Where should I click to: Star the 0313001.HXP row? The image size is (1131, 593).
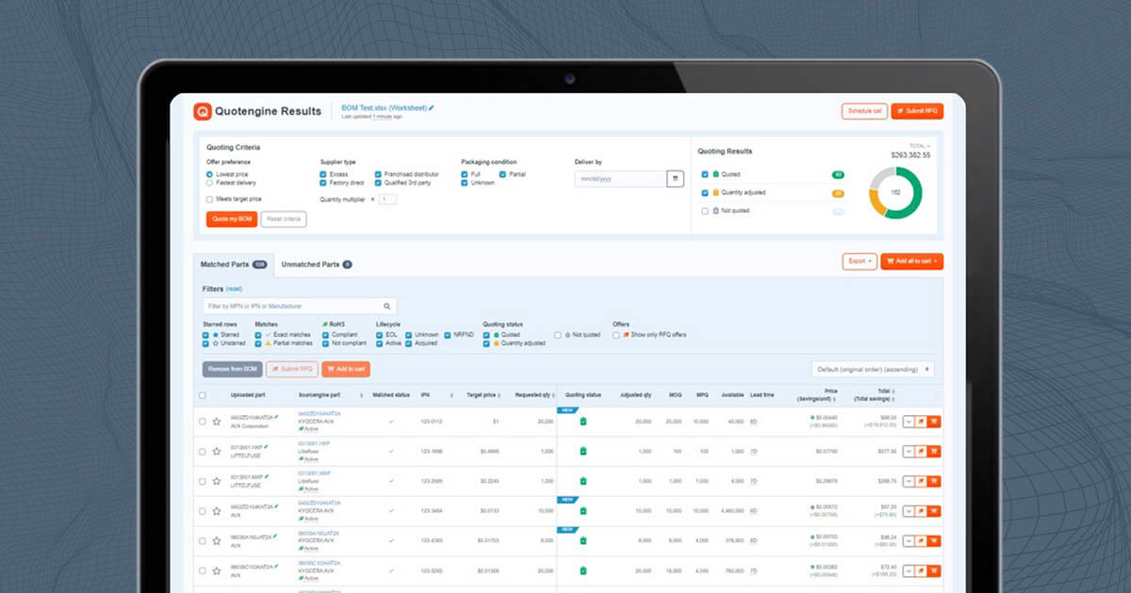217,452
